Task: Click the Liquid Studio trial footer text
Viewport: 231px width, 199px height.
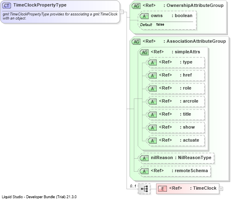Action: pos(39,197)
